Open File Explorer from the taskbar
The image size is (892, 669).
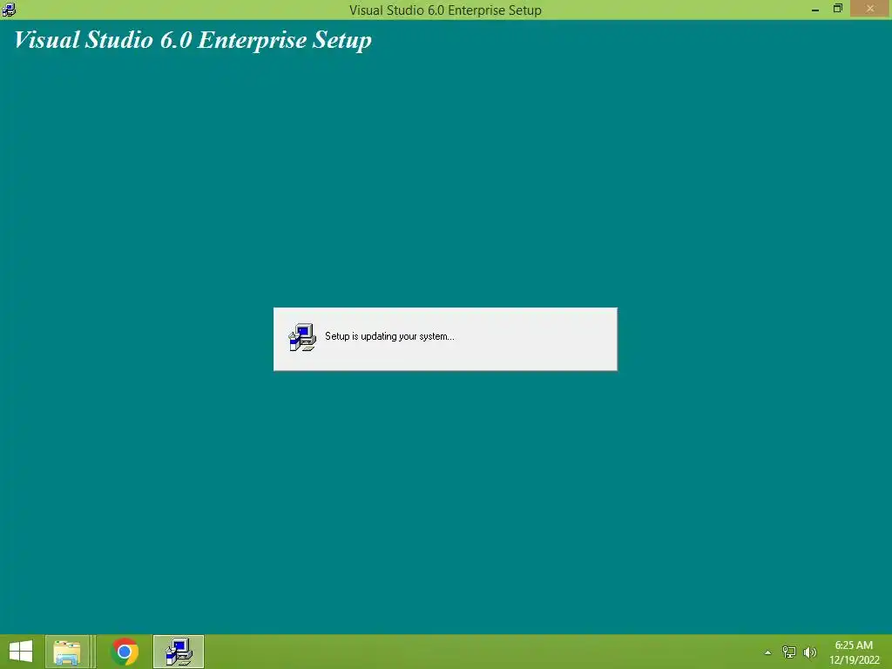[66, 652]
